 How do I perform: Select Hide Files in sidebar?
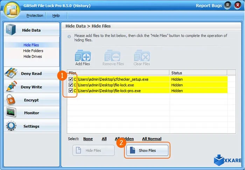(x=31, y=45)
